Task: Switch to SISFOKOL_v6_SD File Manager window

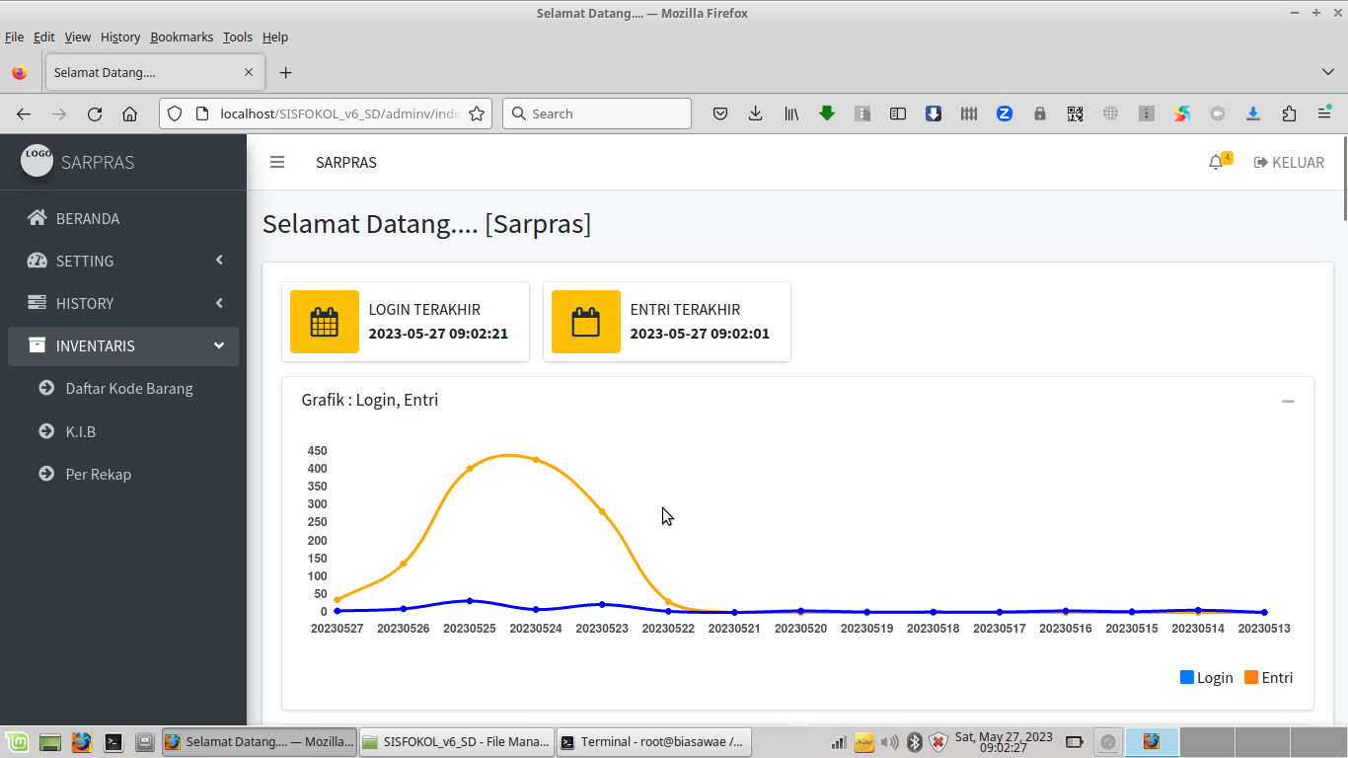Action: [455, 741]
